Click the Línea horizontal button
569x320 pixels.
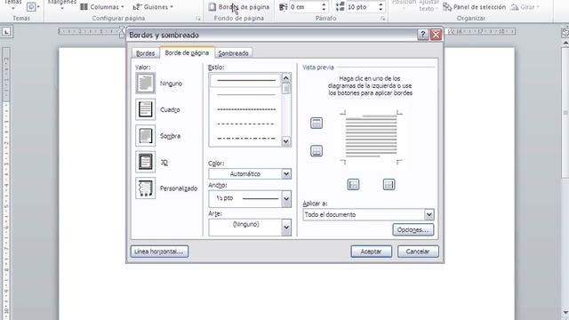tap(159, 251)
